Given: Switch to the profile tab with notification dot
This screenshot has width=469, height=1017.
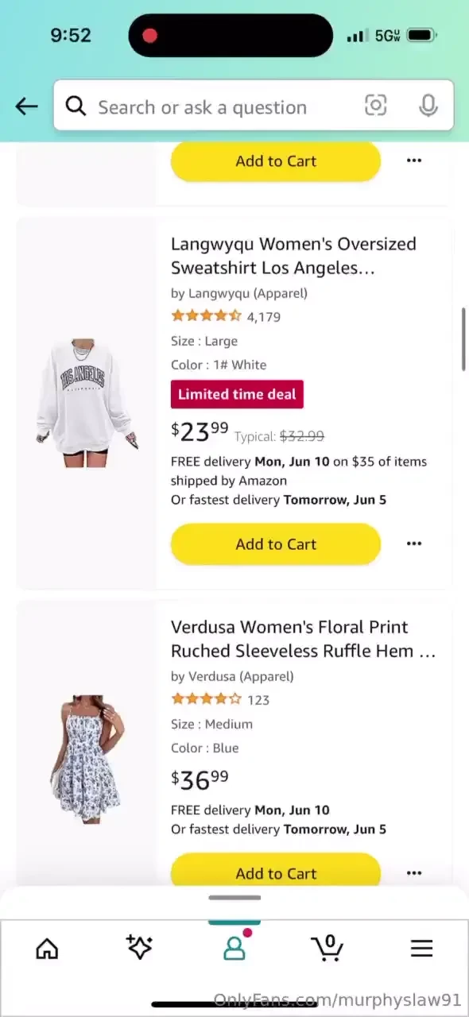Looking at the screenshot, I should [234, 948].
